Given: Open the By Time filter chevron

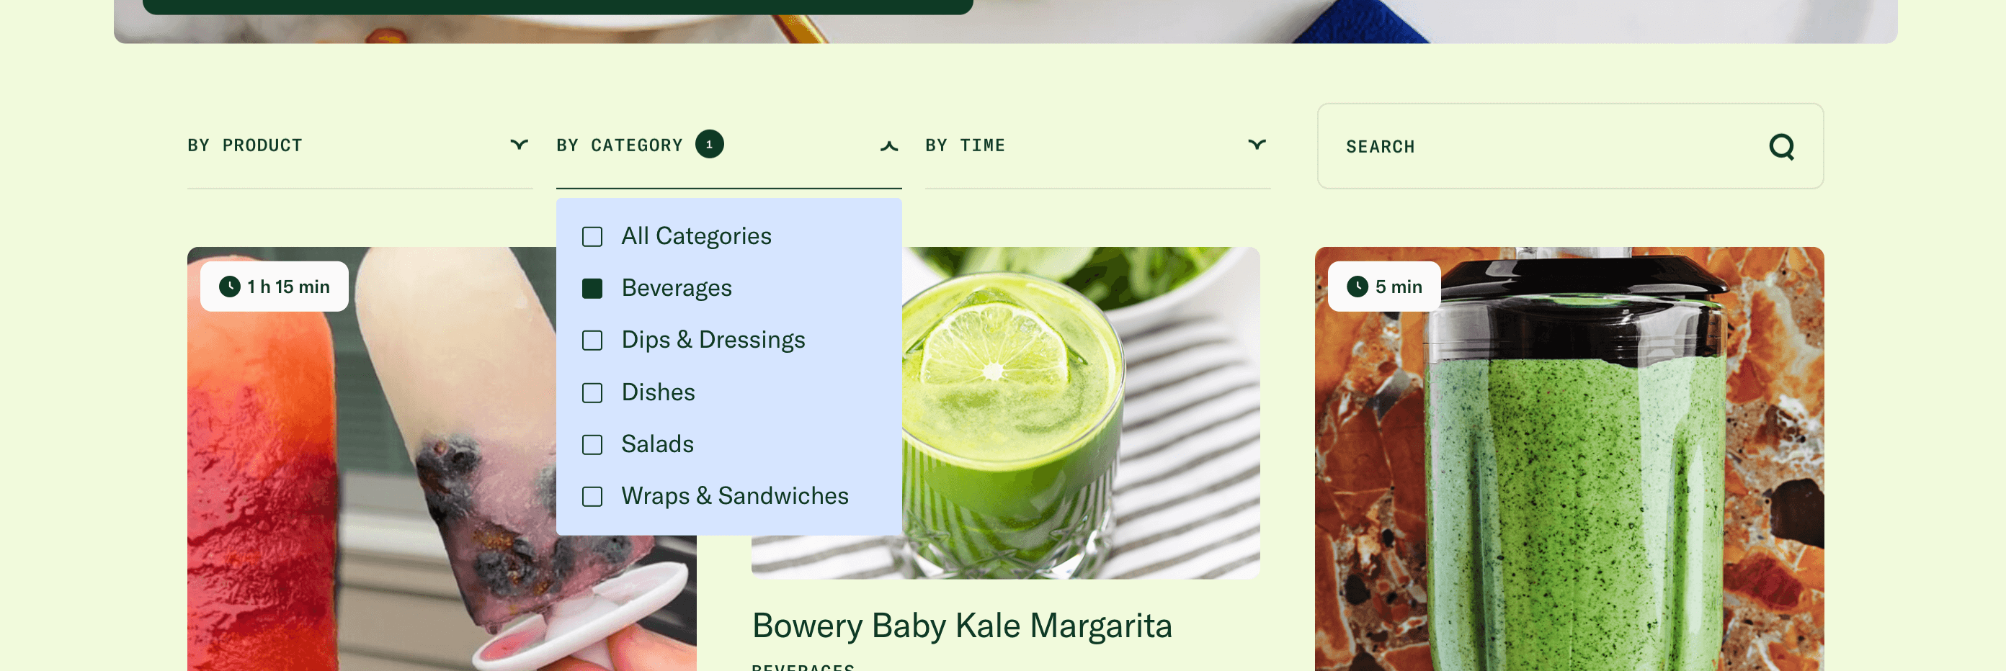Looking at the screenshot, I should click(x=1256, y=145).
